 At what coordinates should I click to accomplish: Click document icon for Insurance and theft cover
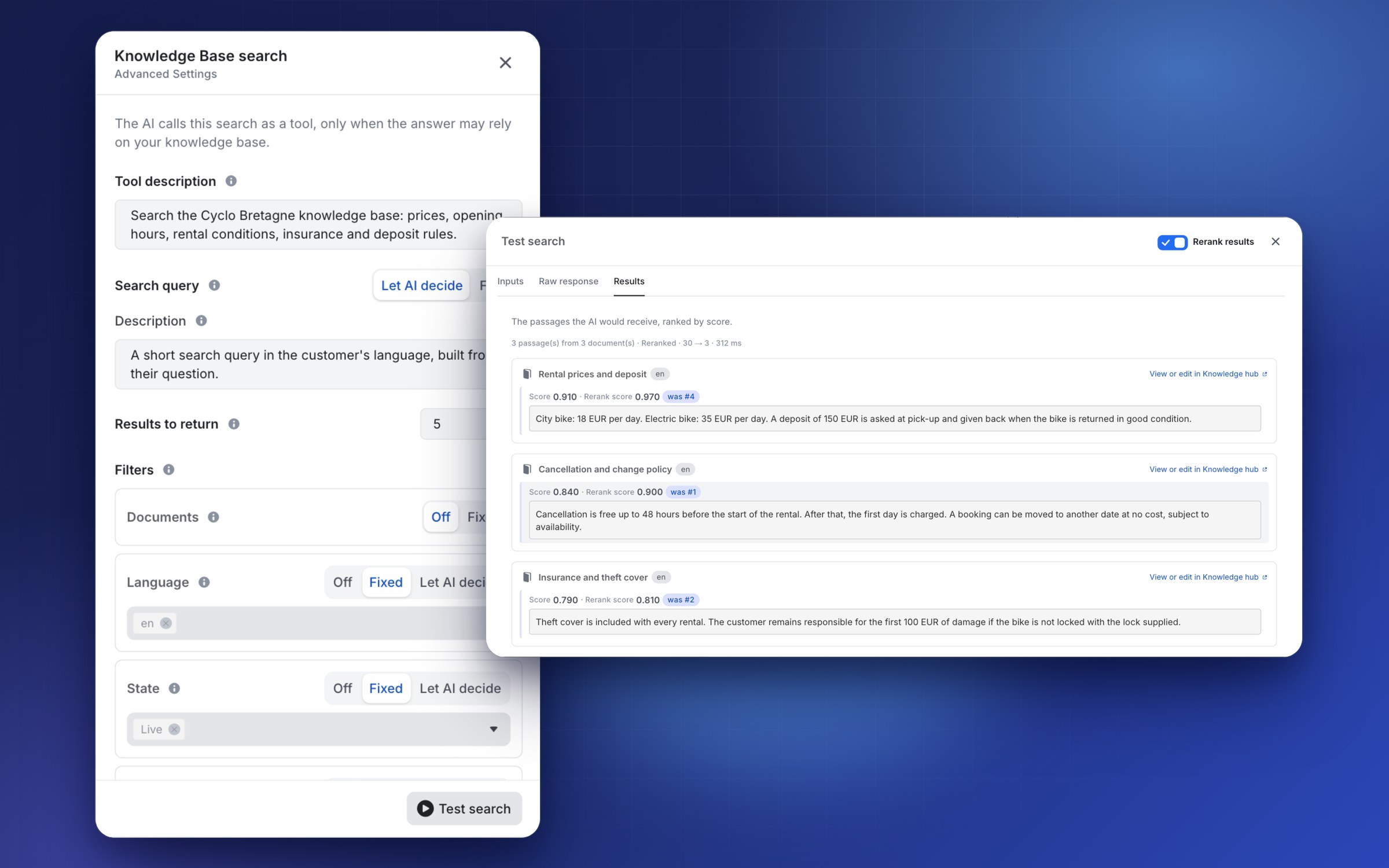pos(527,577)
